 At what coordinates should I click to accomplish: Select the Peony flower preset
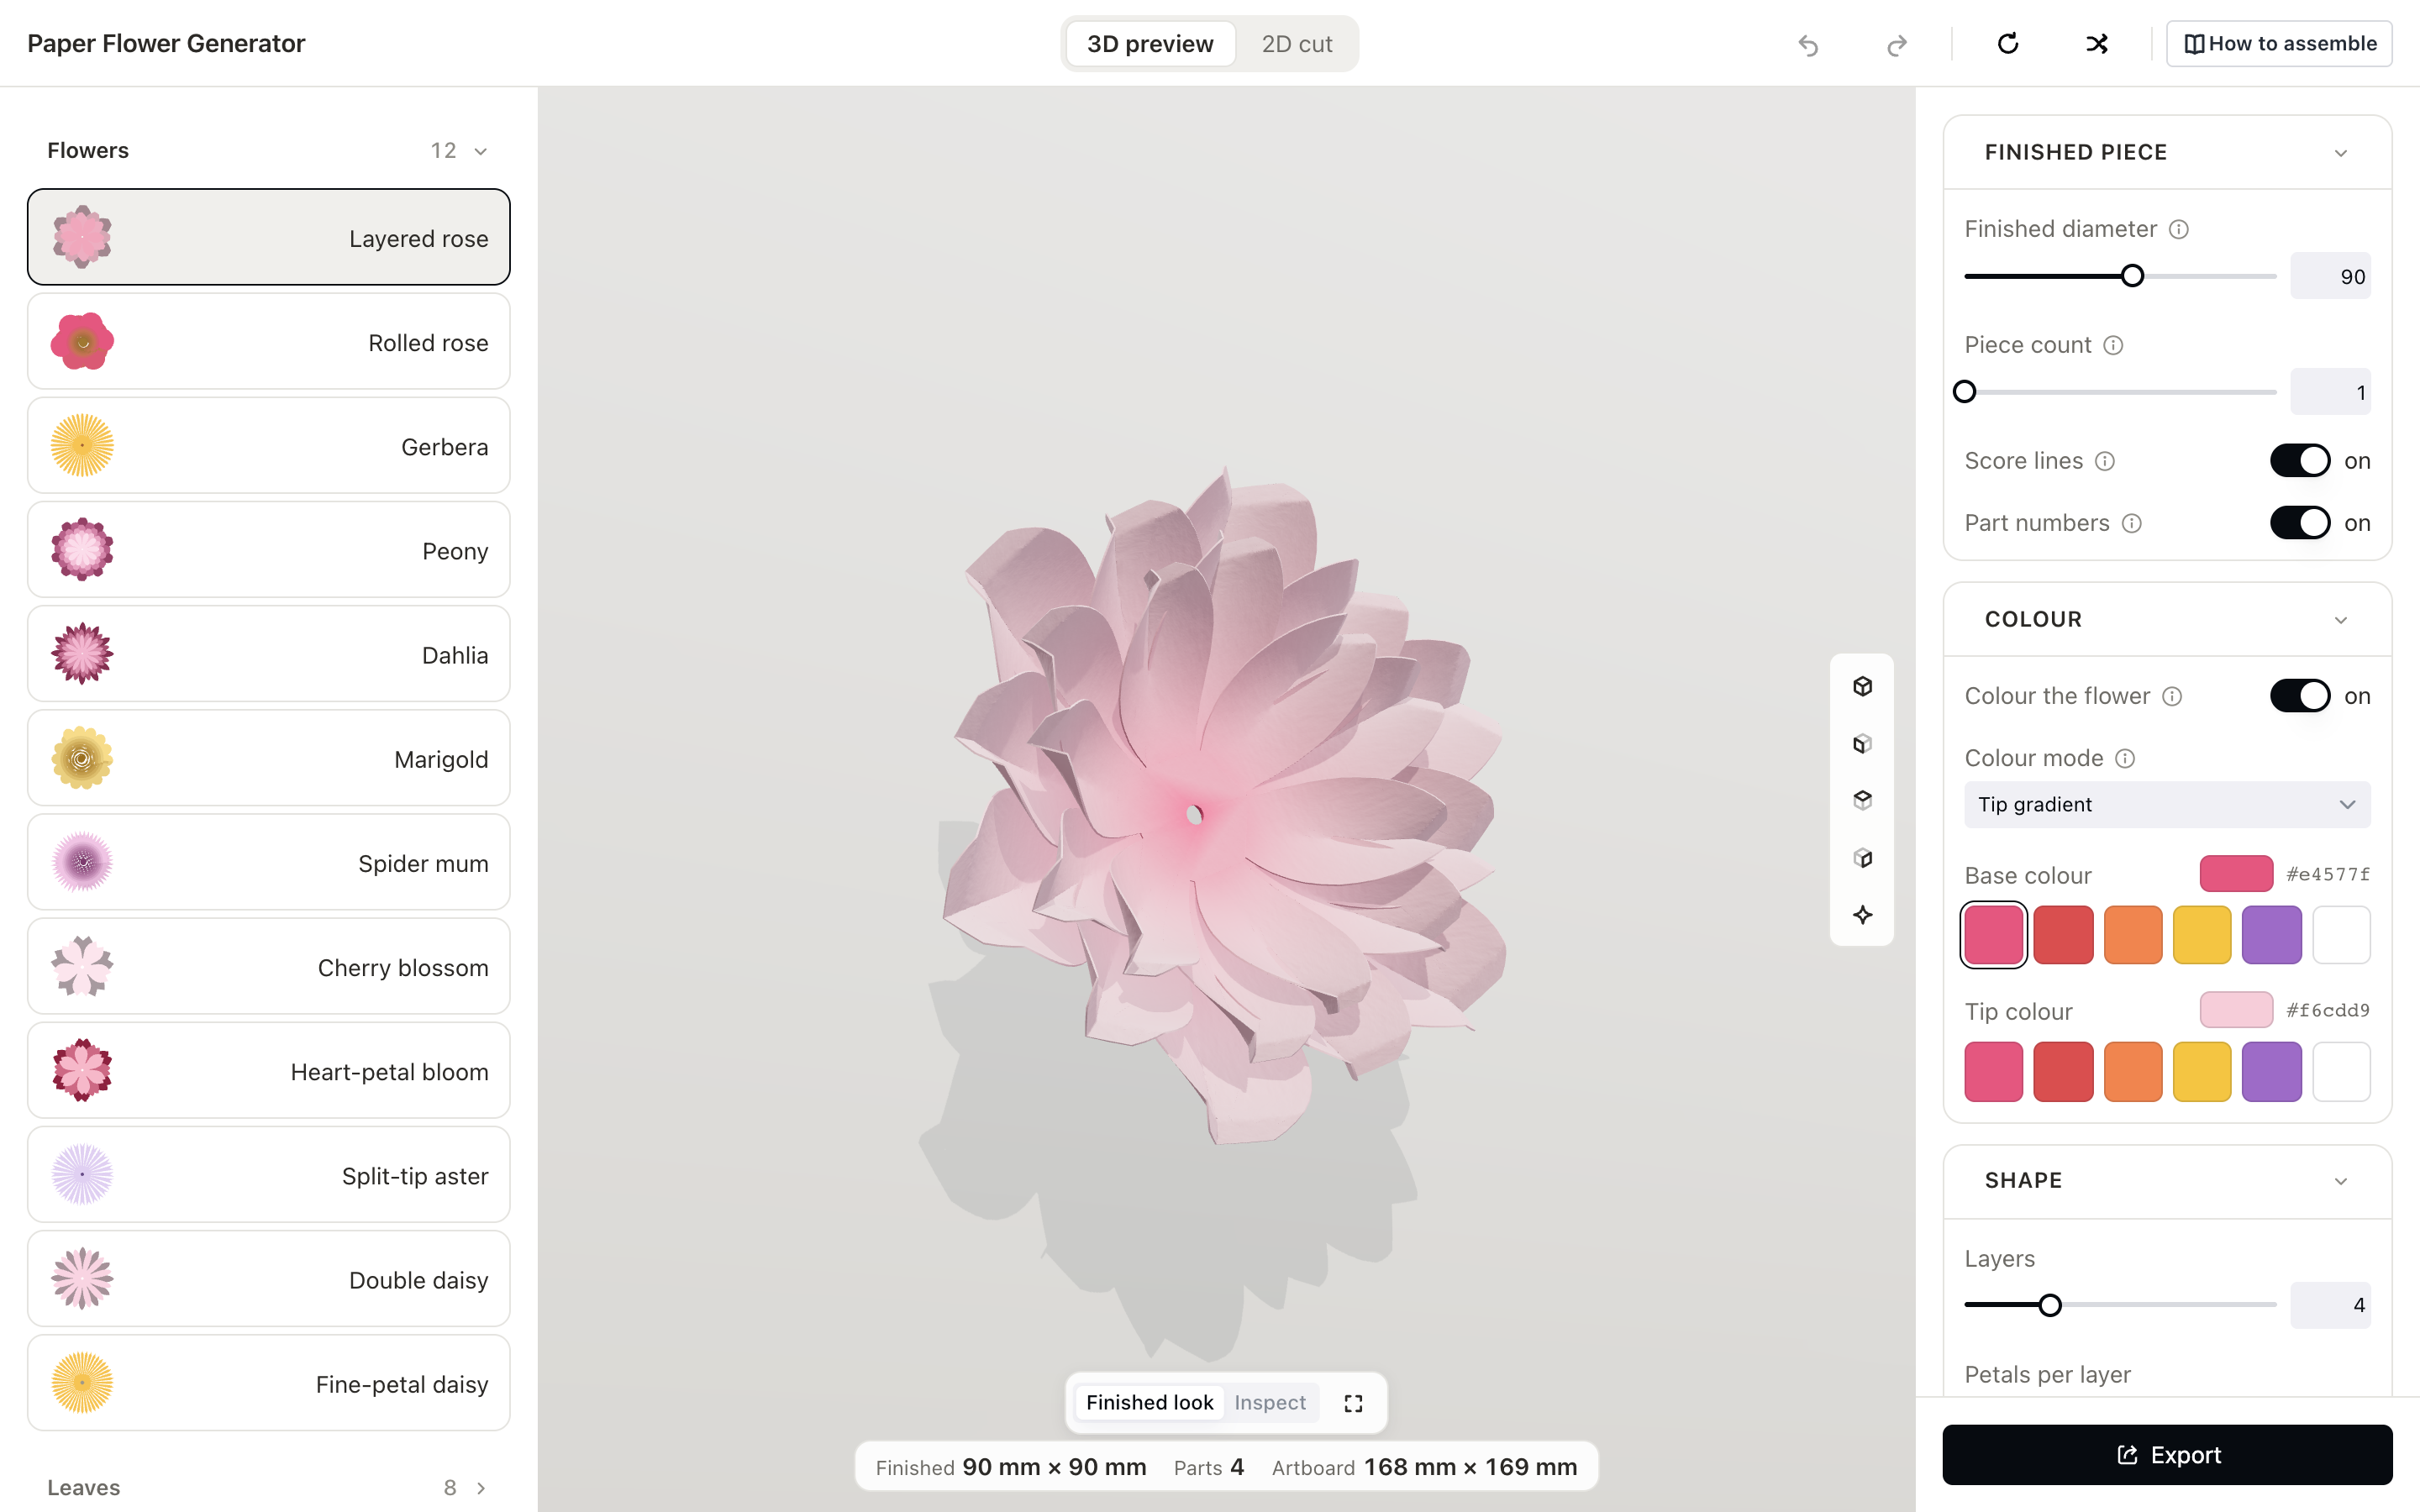click(268, 549)
